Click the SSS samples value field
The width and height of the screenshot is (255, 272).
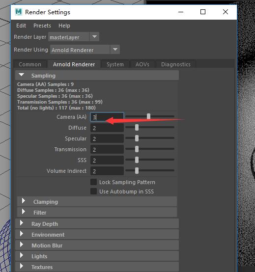(x=107, y=160)
